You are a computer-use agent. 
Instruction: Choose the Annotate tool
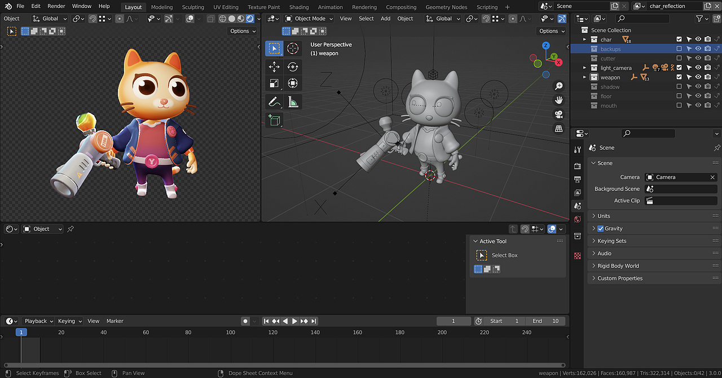click(x=274, y=102)
